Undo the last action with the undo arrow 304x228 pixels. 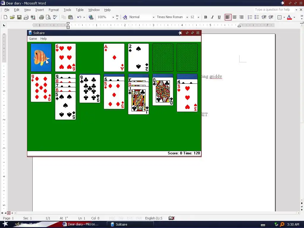tap(79, 17)
